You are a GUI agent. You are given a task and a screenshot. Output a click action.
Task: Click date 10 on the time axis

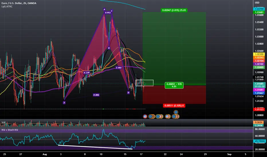pyautogui.click(x=101, y=154)
